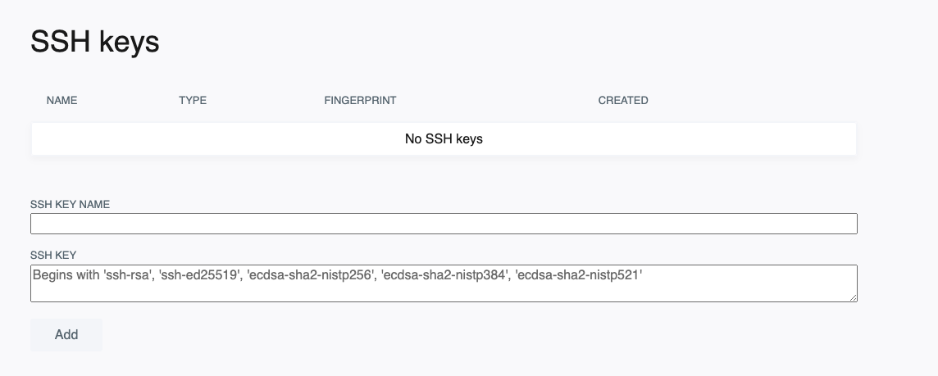
Task: Click the 'No SSH keys' message text
Action: click(x=444, y=139)
